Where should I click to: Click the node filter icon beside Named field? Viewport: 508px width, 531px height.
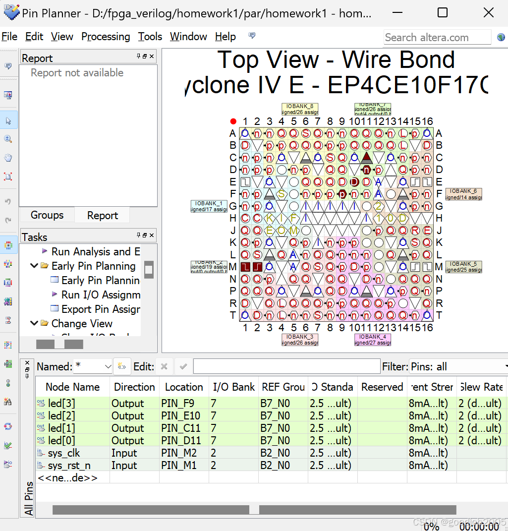(122, 366)
